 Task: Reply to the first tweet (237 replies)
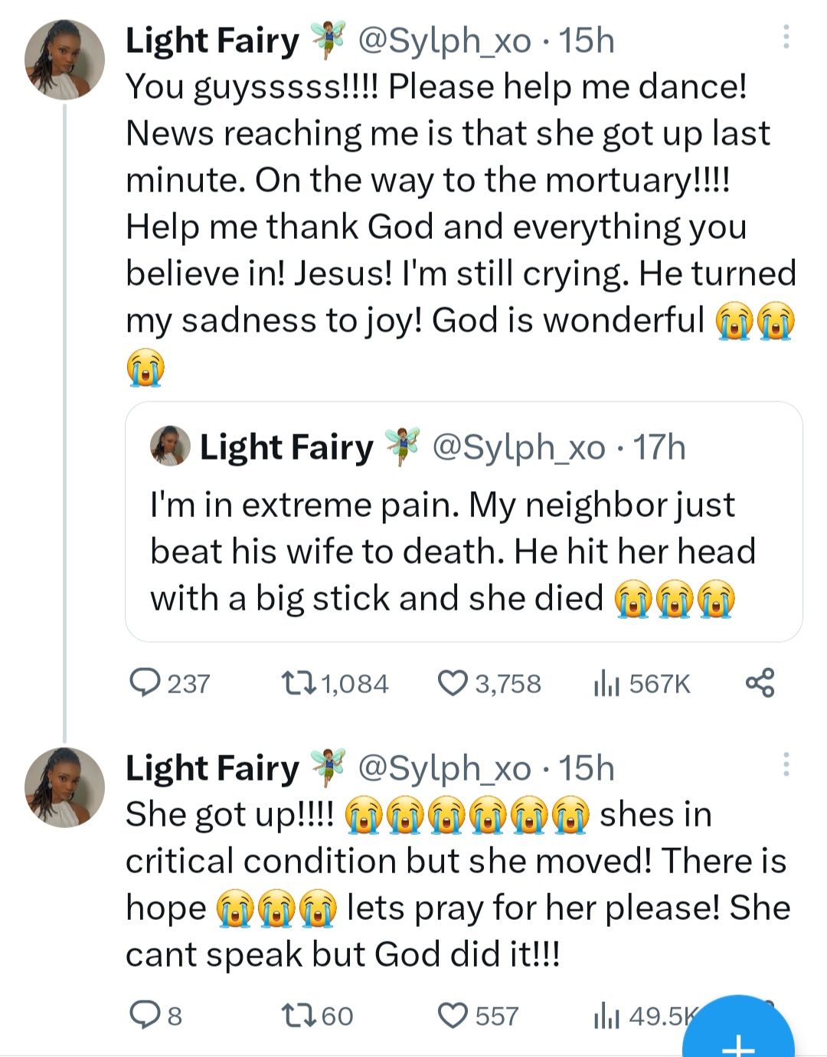tap(145, 682)
